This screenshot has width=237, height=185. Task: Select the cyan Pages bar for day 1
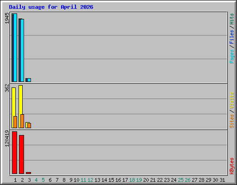[15, 48]
